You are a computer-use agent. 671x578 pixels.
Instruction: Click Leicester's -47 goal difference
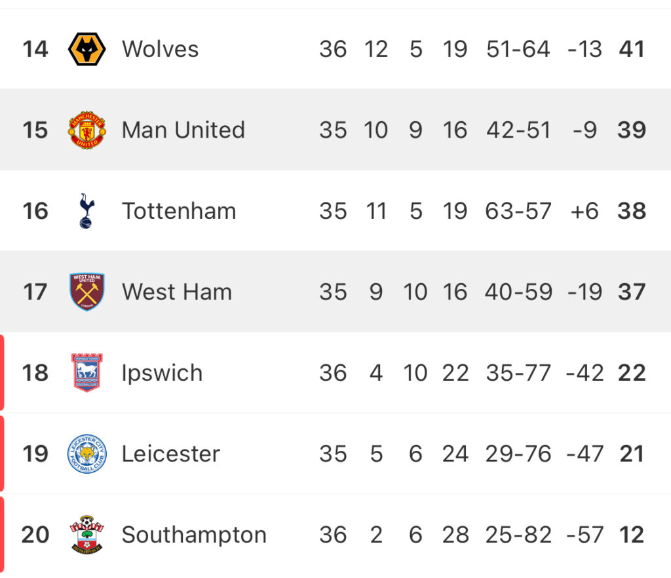[x=585, y=453]
